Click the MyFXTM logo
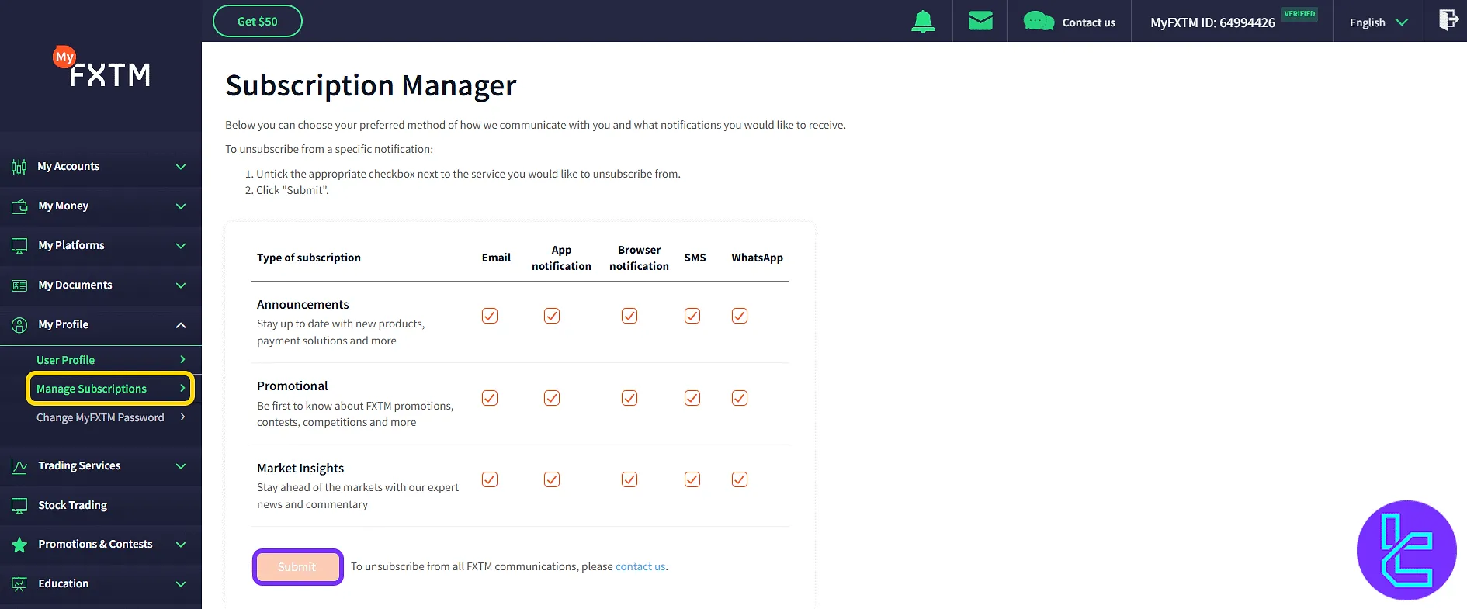This screenshot has height=609, width=1467. click(x=102, y=68)
